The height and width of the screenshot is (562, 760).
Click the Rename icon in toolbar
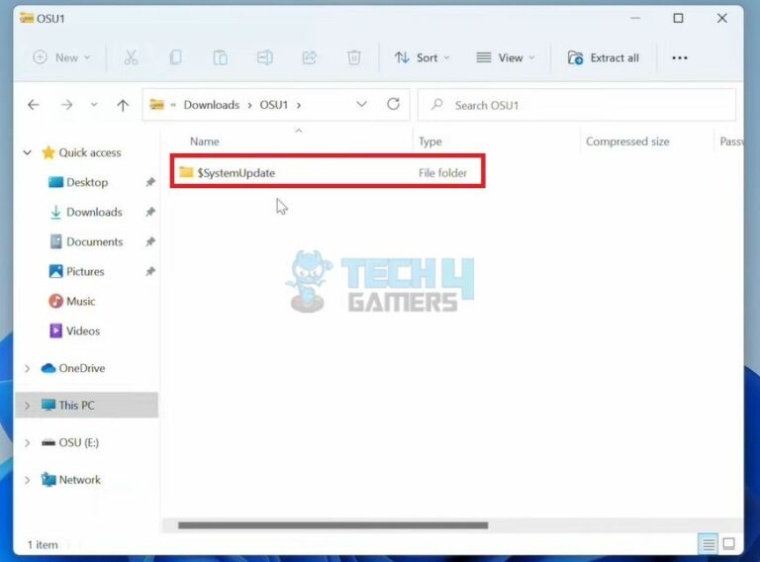[x=264, y=58]
